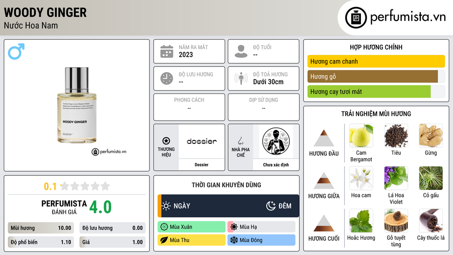Click the Hợp hương chính heading
This screenshot has width=453, height=255.
(376, 47)
